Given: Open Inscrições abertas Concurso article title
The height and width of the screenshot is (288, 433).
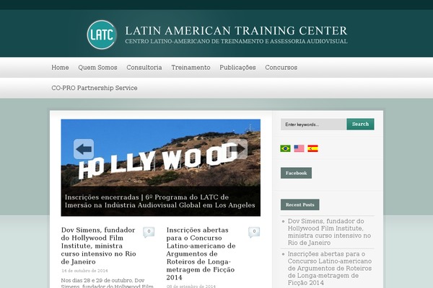Looking at the screenshot, I should [201, 253].
